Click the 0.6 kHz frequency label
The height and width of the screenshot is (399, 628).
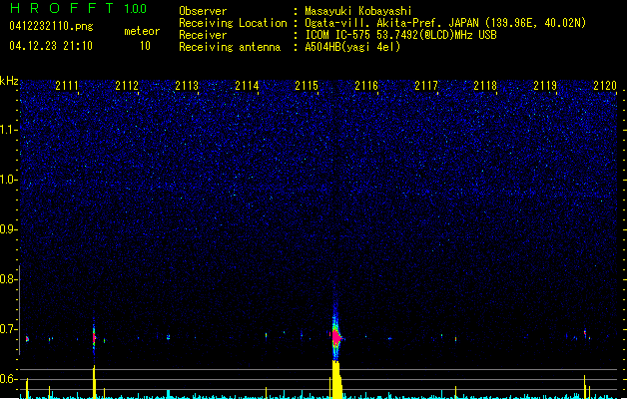click(x=9, y=379)
